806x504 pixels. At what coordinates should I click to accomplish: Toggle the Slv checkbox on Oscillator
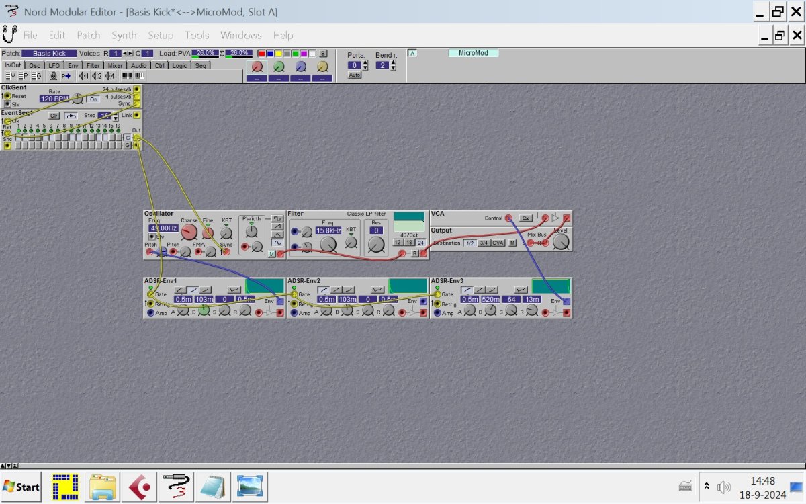[x=152, y=237]
